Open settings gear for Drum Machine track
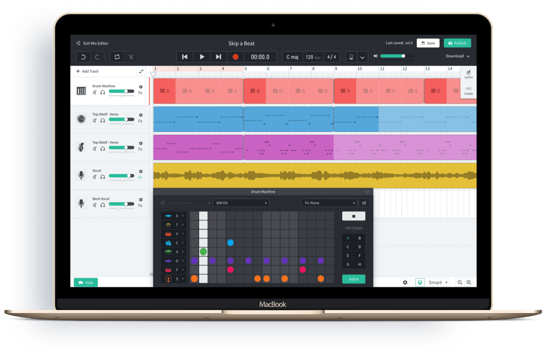547x357 pixels. [140, 87]
